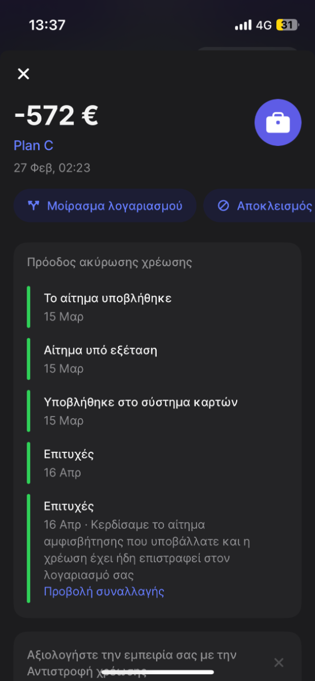Tap the purple briefcase merchant icon
Screen dimensions: 315x681
(278, 123)
